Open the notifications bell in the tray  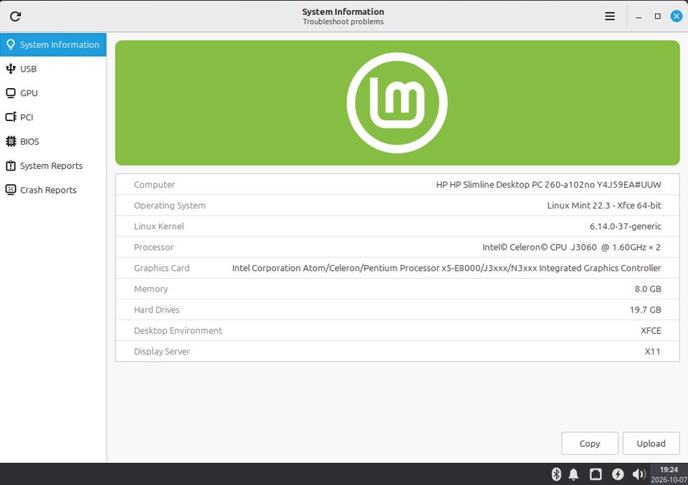pos(573,474)
